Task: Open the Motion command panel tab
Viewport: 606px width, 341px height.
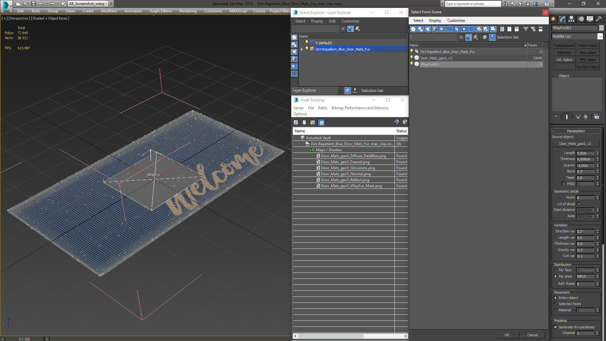Action: tap(581, 19)
